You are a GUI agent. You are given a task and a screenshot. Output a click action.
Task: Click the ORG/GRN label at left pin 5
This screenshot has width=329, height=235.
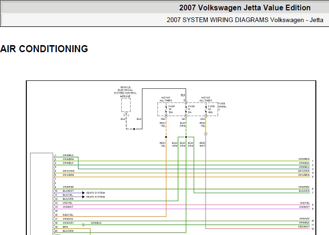(x=68, y=171)
